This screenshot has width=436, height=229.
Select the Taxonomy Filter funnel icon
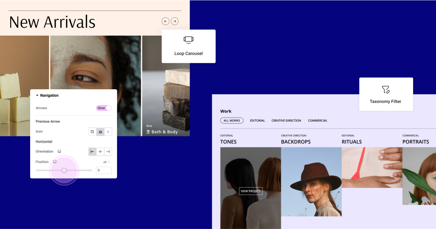(x=385, y=89)
